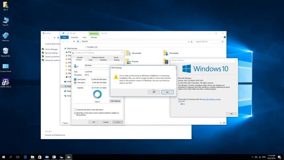Open the Start menu
Image resolution: width=284 pixels, height=160 pixels.
pyautogui.click(x=4, y=157)
